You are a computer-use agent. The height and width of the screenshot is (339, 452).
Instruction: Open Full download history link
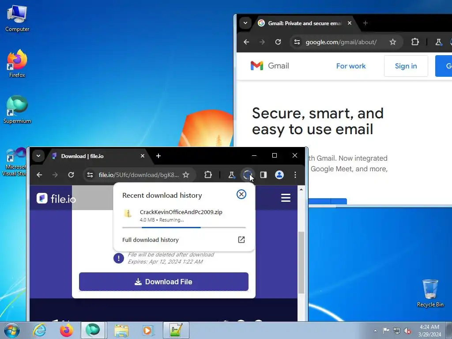tap(151, 240)
